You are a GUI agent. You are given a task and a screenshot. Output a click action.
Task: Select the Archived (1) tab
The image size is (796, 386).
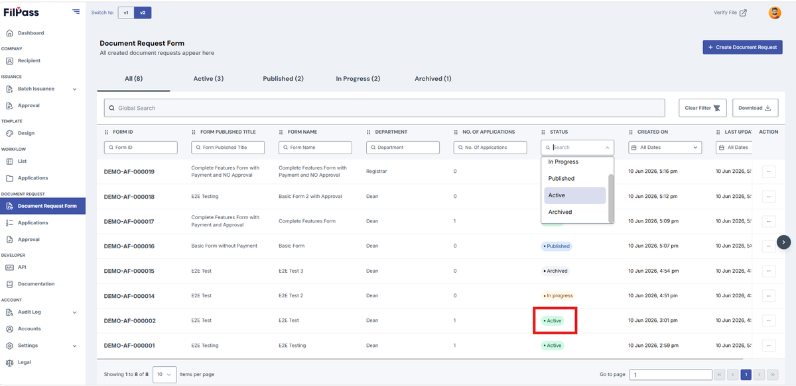tap(433, 79)
